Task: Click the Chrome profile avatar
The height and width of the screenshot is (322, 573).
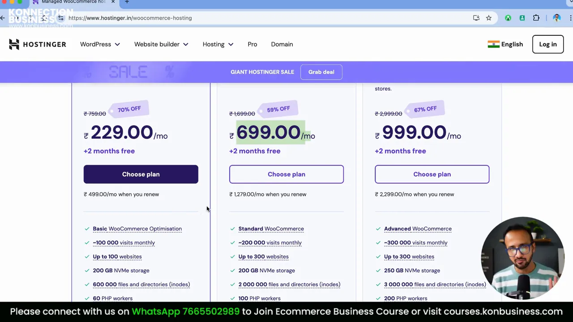Action: pyautogui.click(x=557, y=18)
